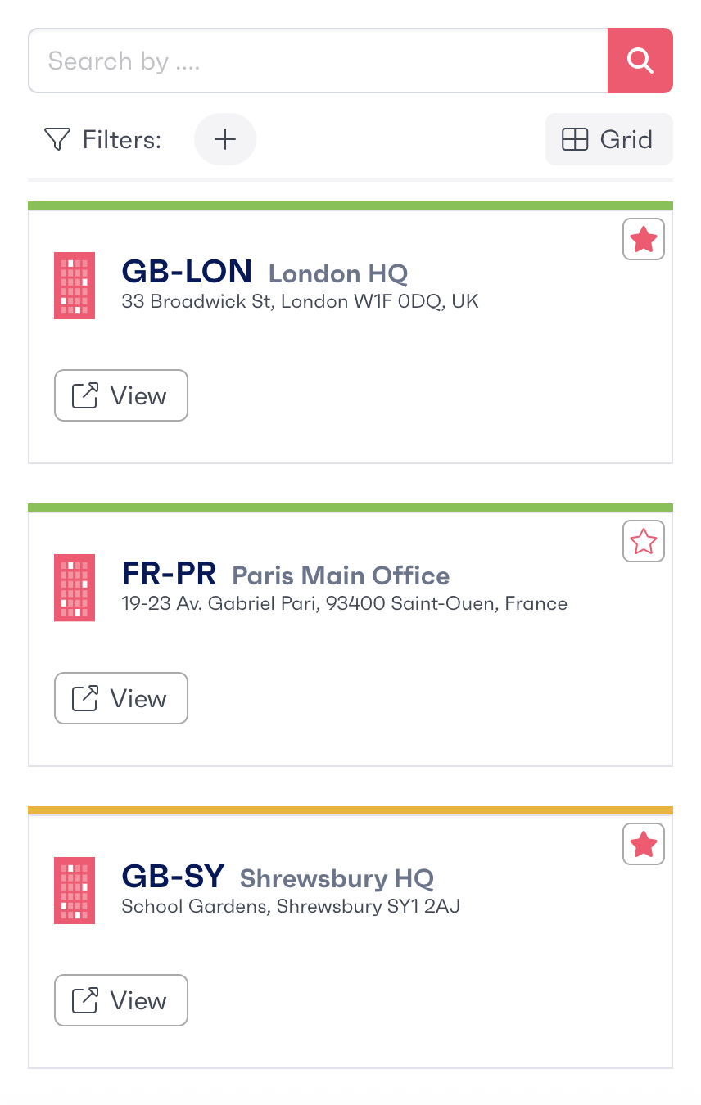View the FR-PR Paris office
Screen dimensions: 701x1105
[x=121, y=698]
